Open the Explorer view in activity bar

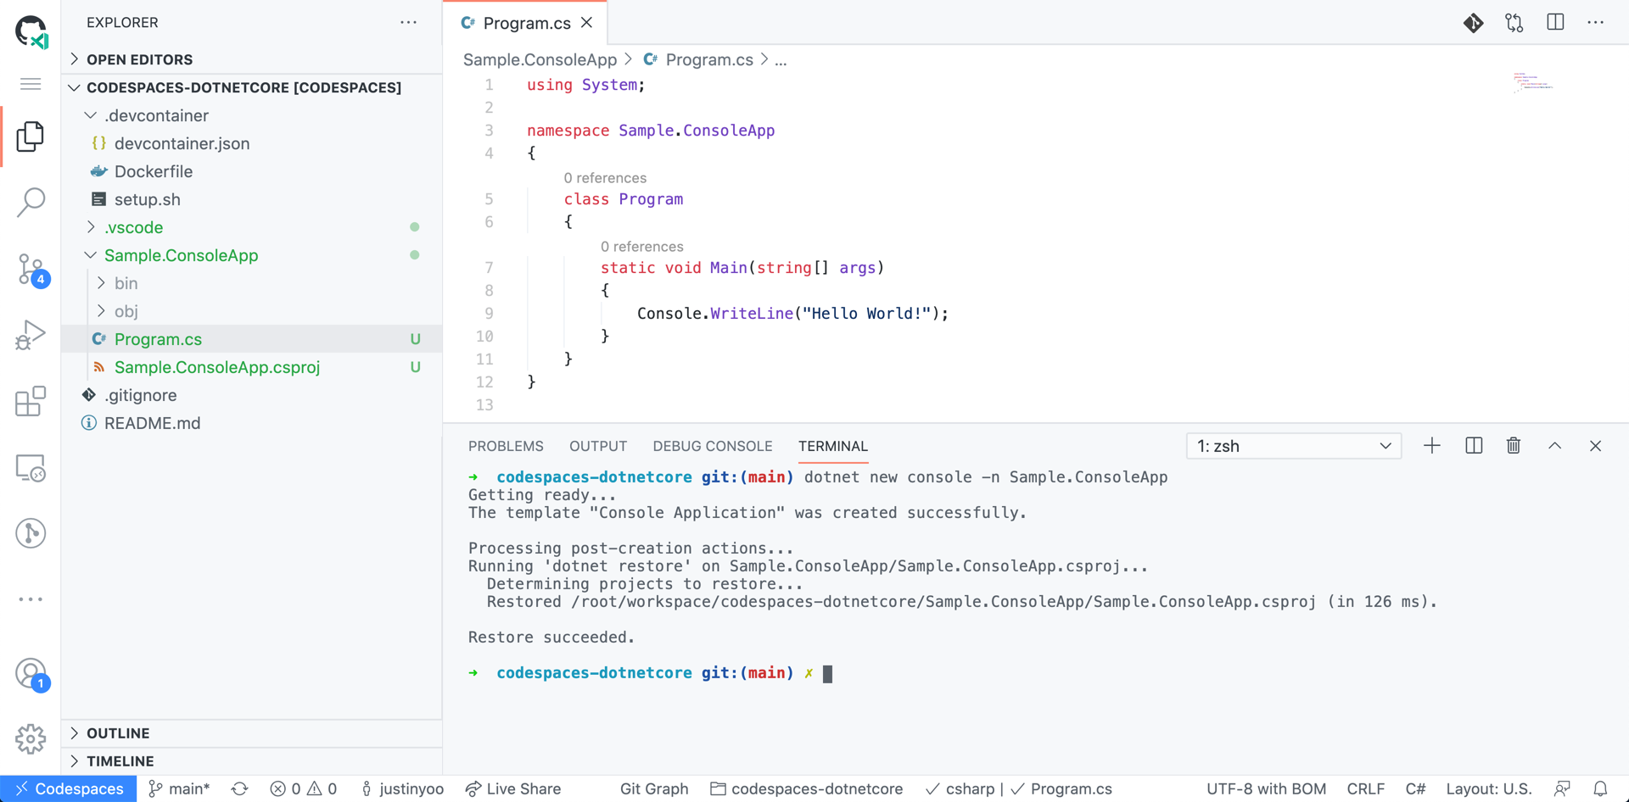pyautogui.click(x=31, y=136)
